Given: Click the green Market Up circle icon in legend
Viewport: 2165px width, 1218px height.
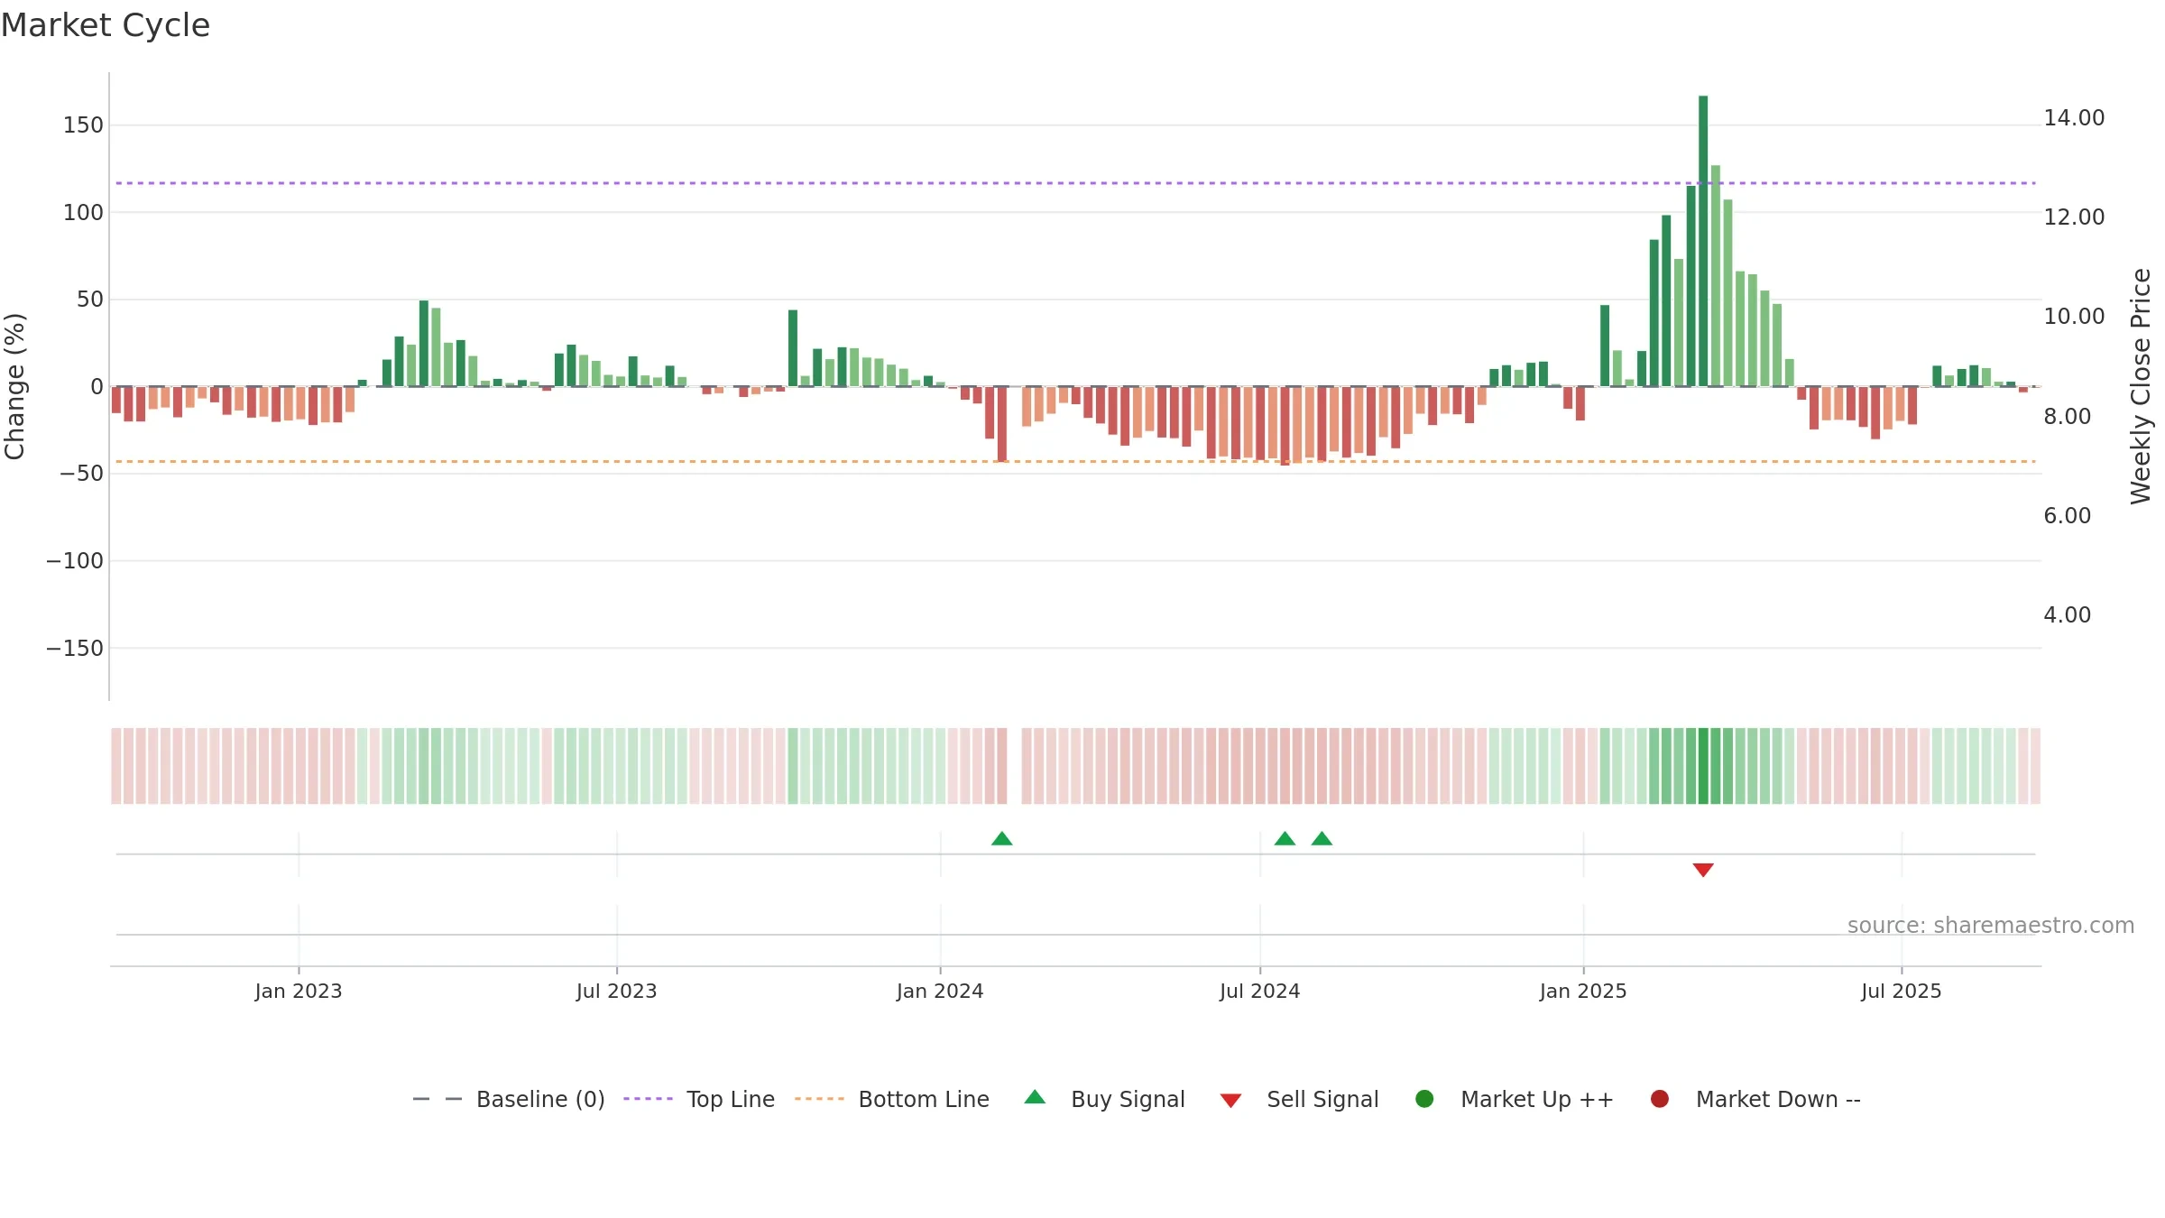Looking at the screenshot, I should click(1424, 1099).
